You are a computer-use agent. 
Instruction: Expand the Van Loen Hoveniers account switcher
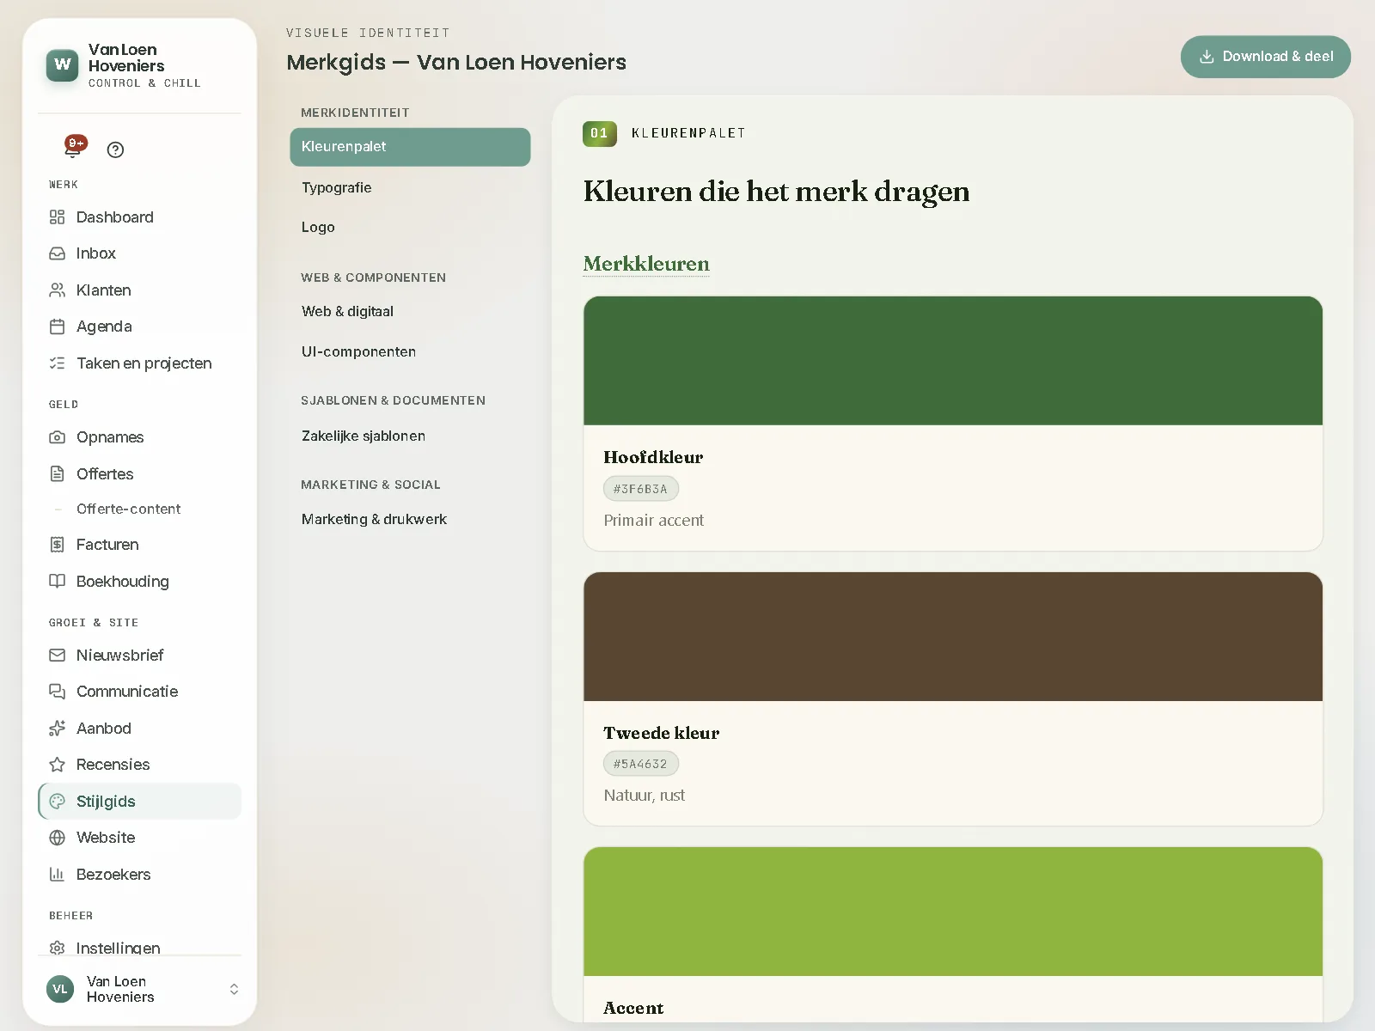tap(234, 989)
